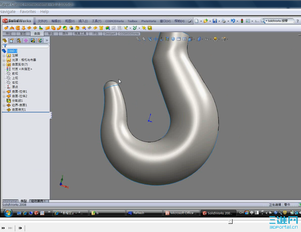This screenshot has height=232, width=301.
Task: Switch to the 草图 command tab
Action: pyautogui.click(x=23, y=34)
